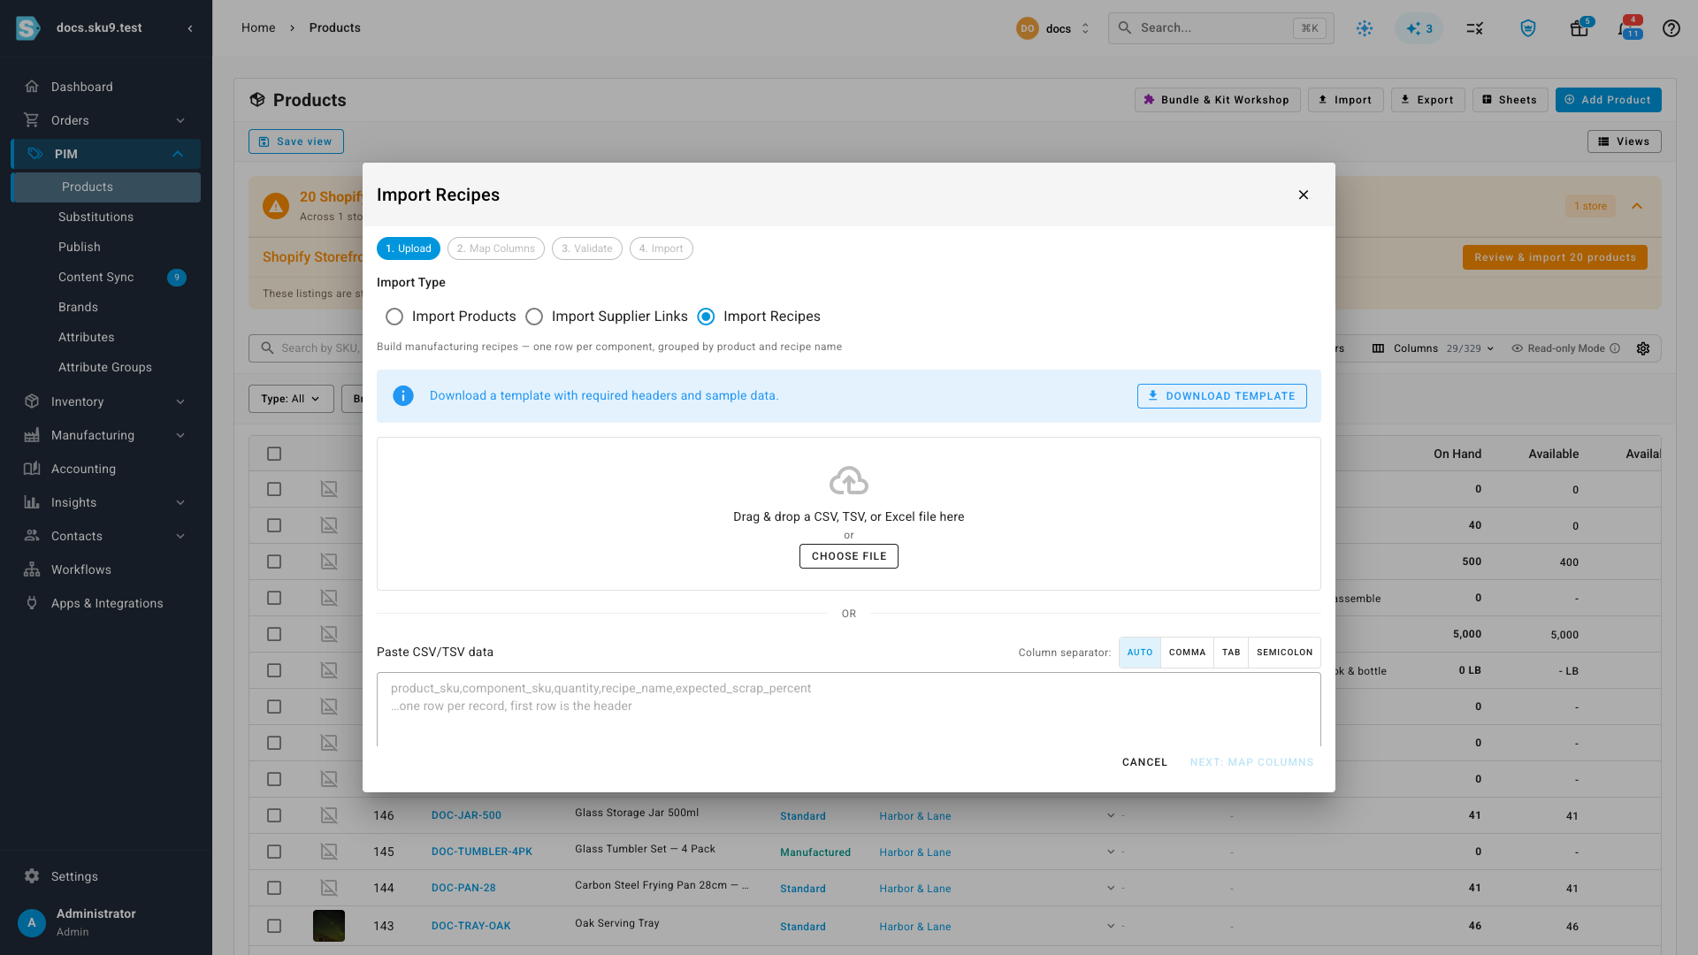Check the row for DOC-PAN-28
1698x955 pixels.
tap(274, 888)
